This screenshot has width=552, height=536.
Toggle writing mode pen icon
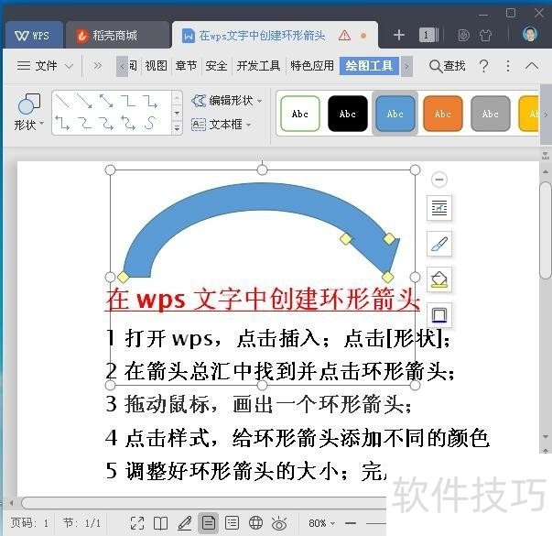[185, 523]
